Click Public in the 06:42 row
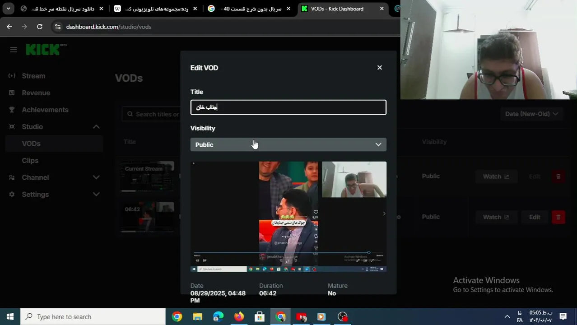577x325 pixels. (431, 217)
